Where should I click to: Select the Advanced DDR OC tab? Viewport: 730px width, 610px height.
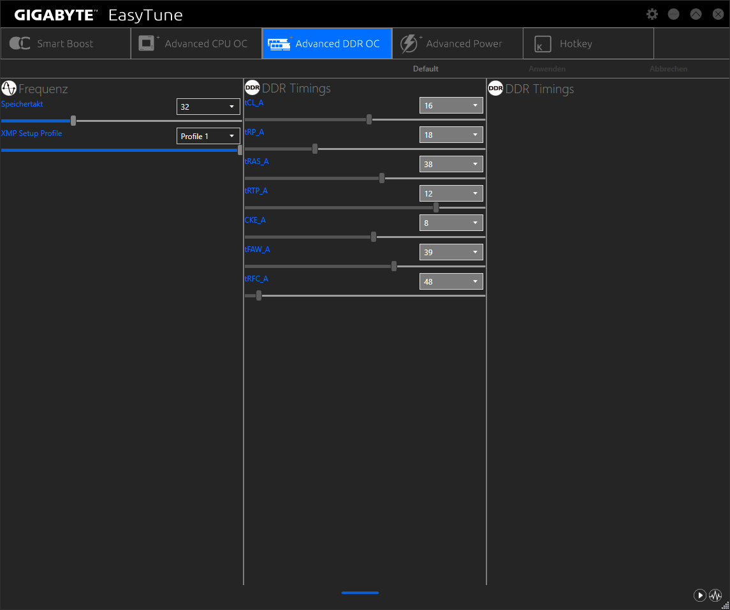327,43
